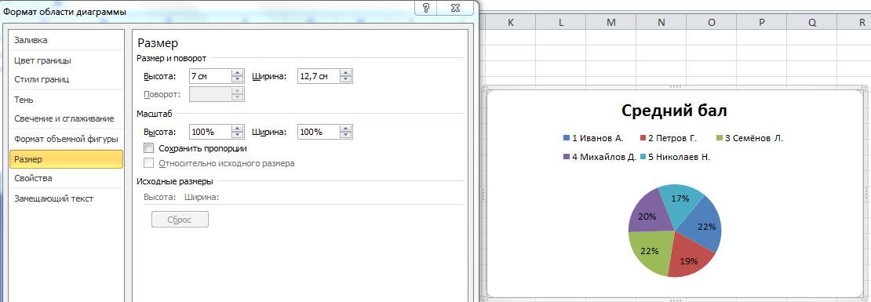The width and height of the screenshot is (871, 302).
Task: Click the scale Ширина 100% field
Action: [x=319, y=132]
